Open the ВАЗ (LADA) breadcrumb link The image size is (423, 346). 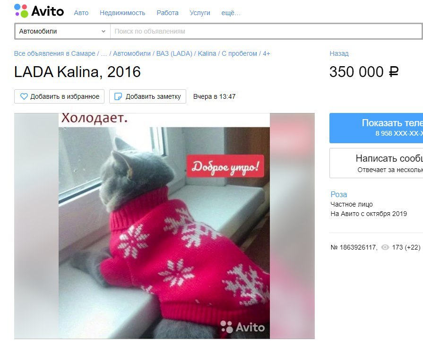pyautogui.click(x=174, y=53)
